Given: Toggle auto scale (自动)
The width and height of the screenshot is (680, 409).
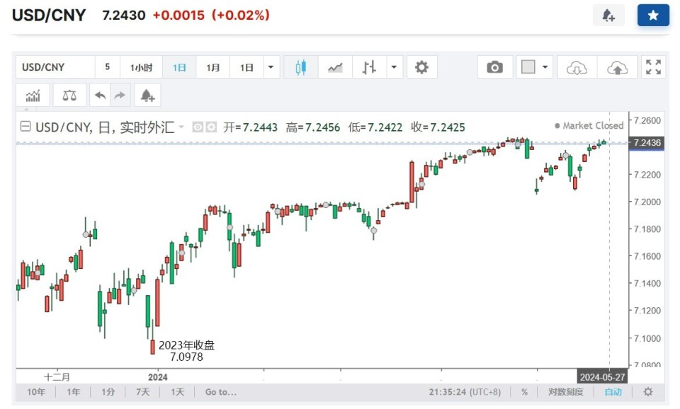Looking at the screenshot, I should (x=613, y=392).
